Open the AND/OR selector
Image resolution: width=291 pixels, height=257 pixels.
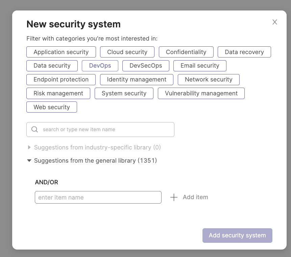(46, 182)
